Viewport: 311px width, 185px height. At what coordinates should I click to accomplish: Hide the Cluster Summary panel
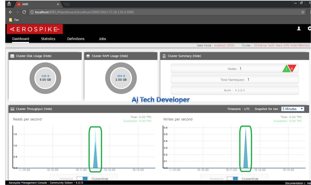tap(197, 56)
